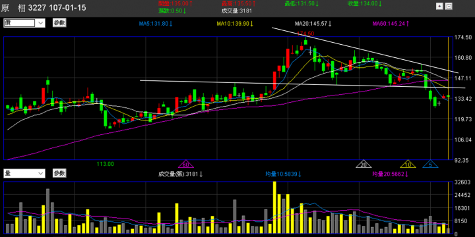Click the 32603 volume axis label
475x237 pixels.
462,182
